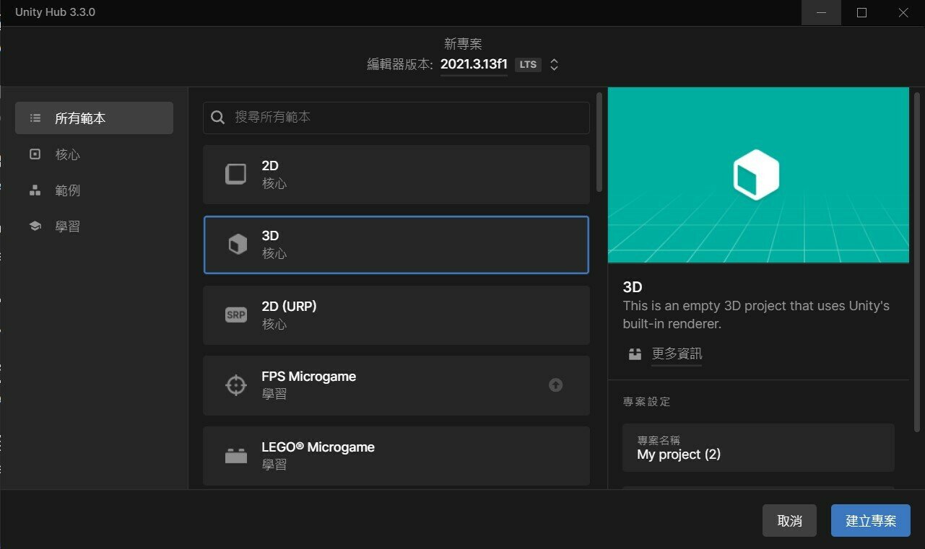Click the list icon beside 所有範本
The width and height of the screenshot is (925, 549).
(35, 118)
